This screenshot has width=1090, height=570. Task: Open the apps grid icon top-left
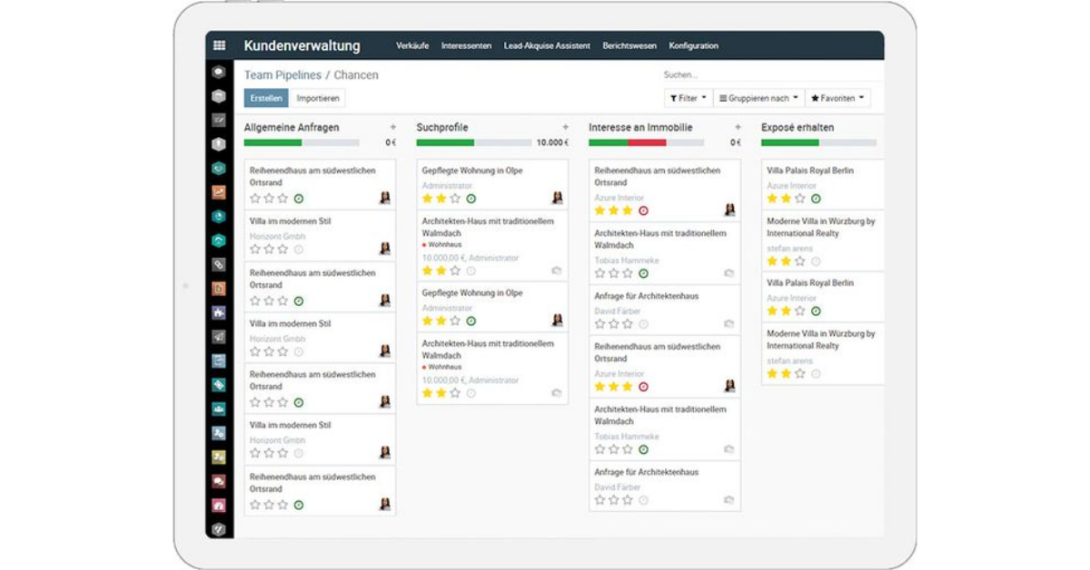pyautogui.click(x=218, y=44)
